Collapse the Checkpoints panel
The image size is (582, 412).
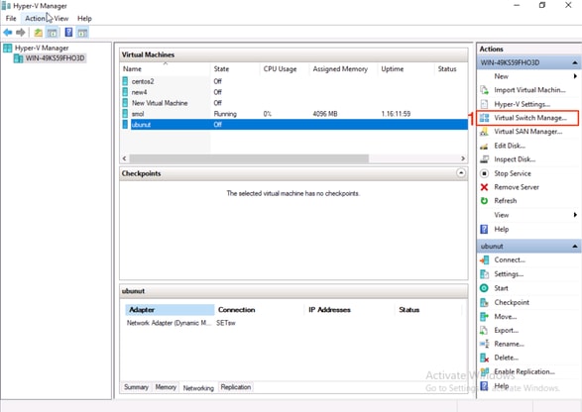(x=461, y=173)
